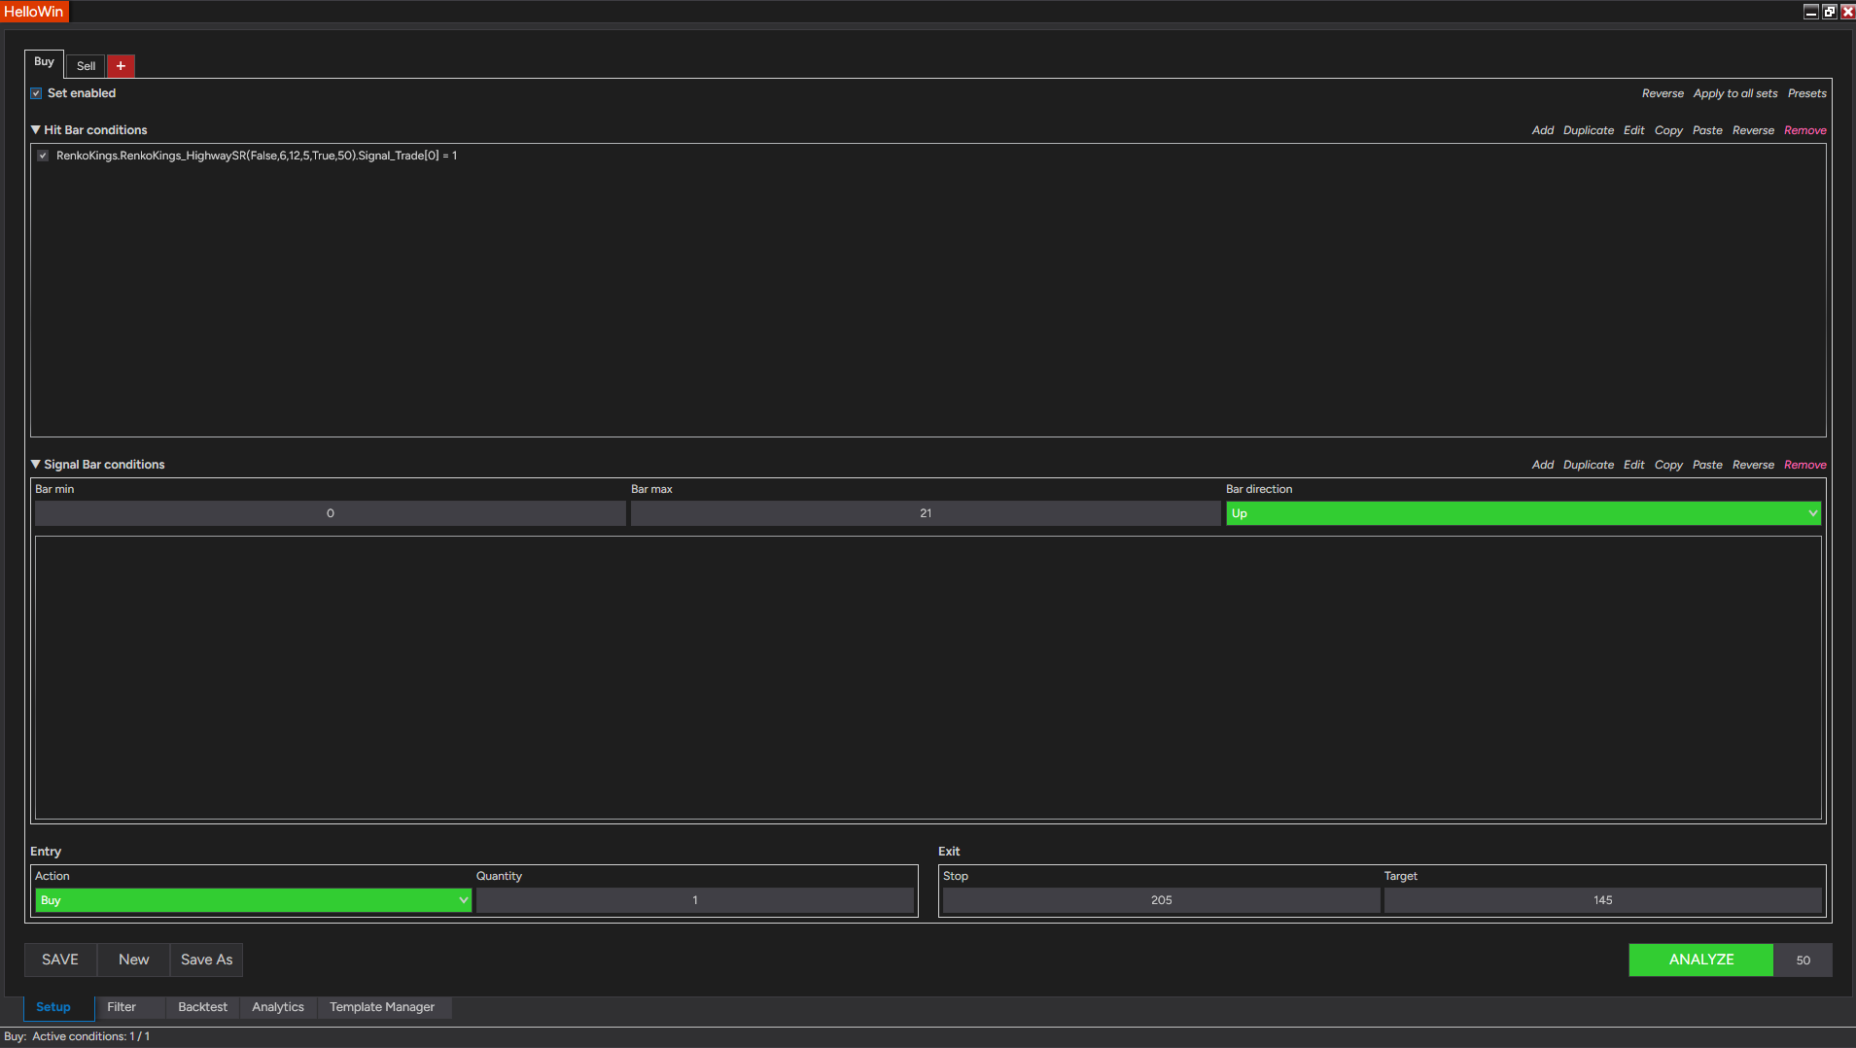Collapse the Signal Bar conditions section
Screen dimensions: 1856x1048
[36, 464]
